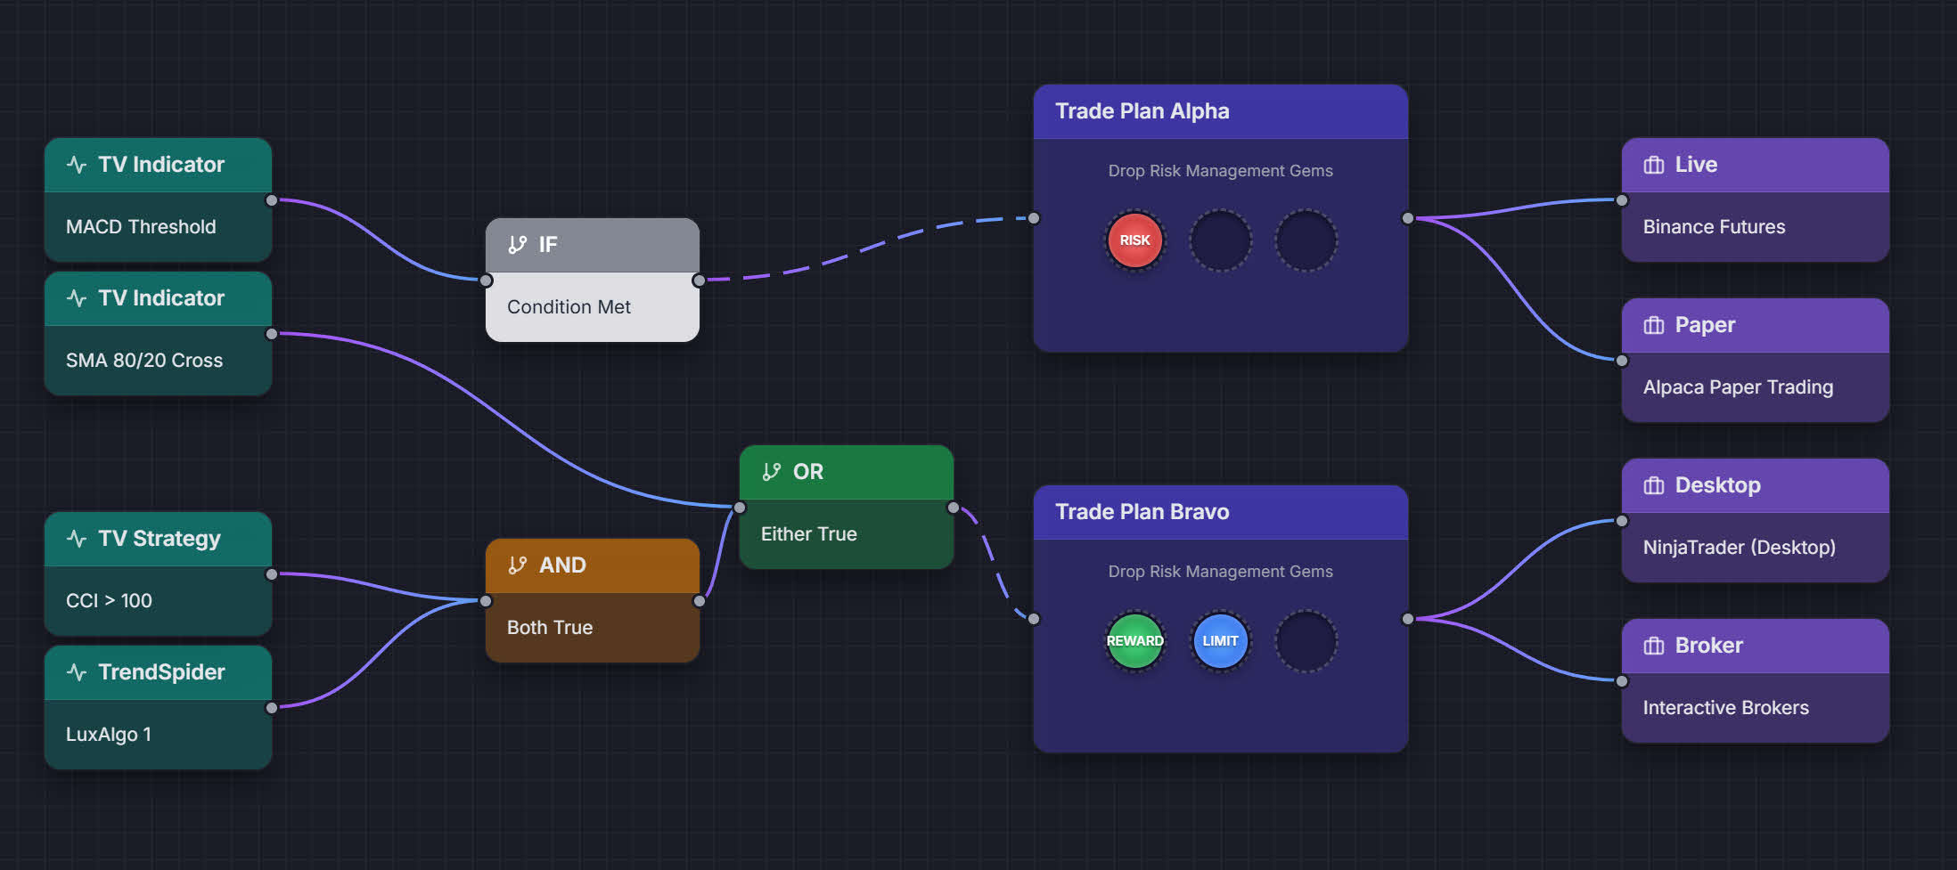
Task: Select the red RISK gem
Action: (x=1134, y=240)
